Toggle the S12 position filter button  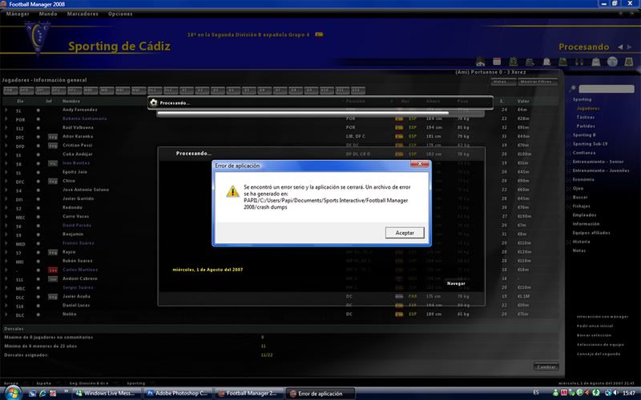click(x=358, y=90)
